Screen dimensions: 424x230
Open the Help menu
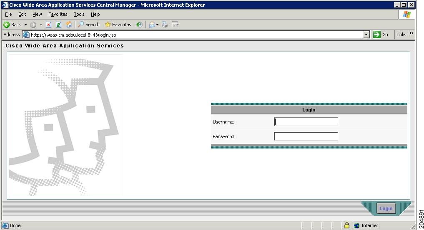click(x=95, y=14)
